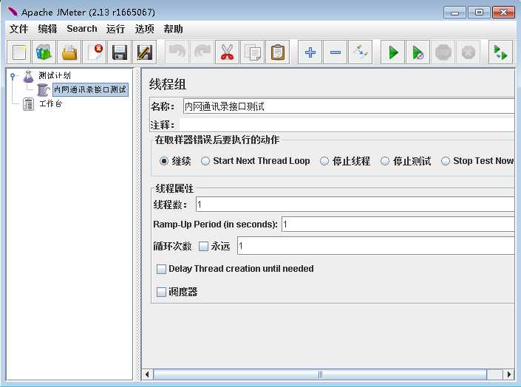
Task: Click the grayed Shutdown icon
Action: click(469, 52)
